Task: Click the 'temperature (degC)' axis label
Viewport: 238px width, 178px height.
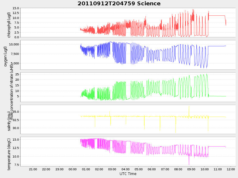Action: pyautogui.click(x=9, y=154)
